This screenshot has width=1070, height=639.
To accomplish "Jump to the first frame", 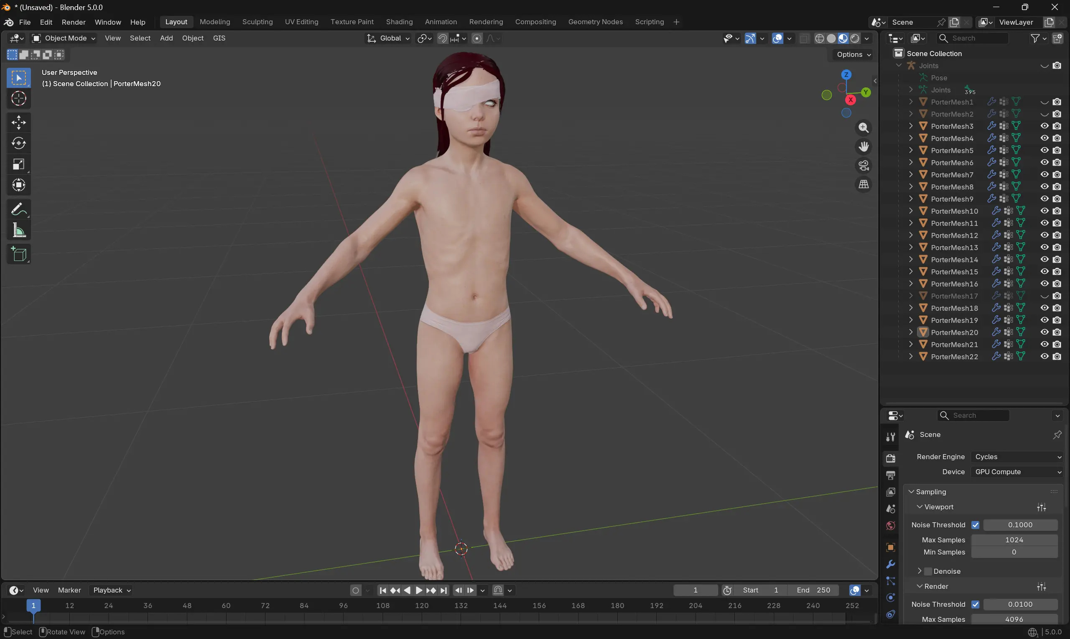I will pos(383,590).
